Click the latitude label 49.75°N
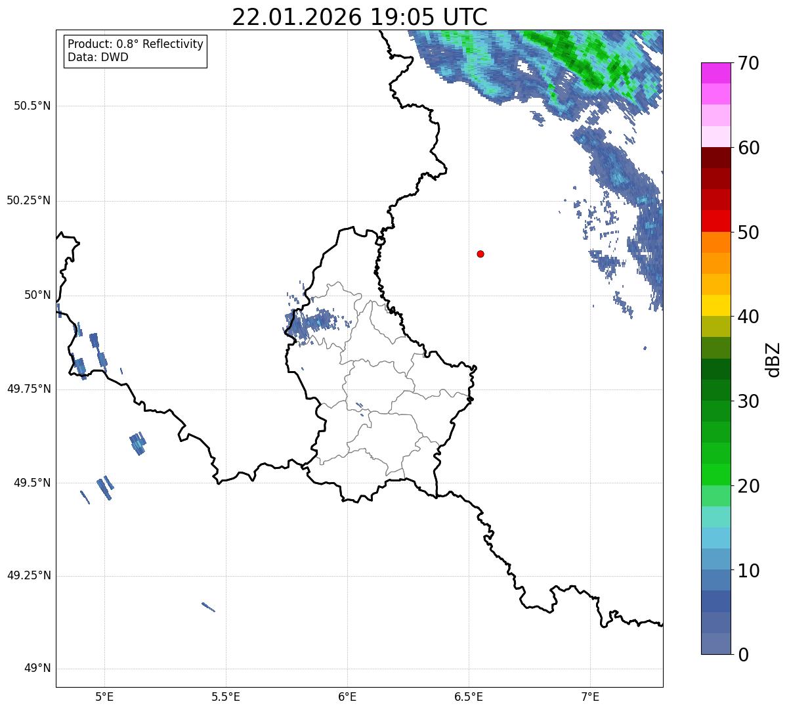789x710 pixels. coord(29,389)
